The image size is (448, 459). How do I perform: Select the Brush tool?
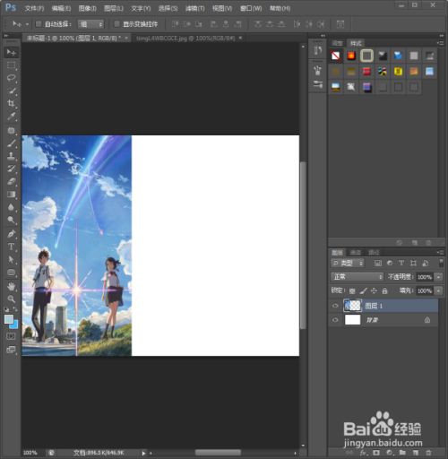pyautogui.click(x=11, y=143)
